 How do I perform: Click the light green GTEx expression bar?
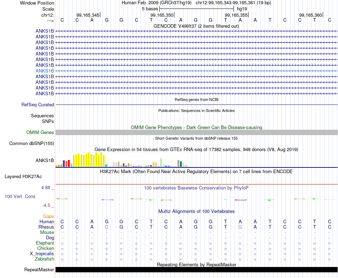(161, 162)
